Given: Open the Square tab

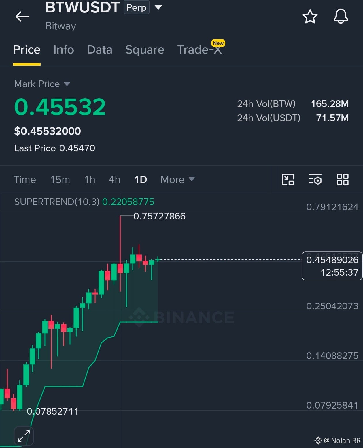Looking at the screenshot, I should coord(145,50).
